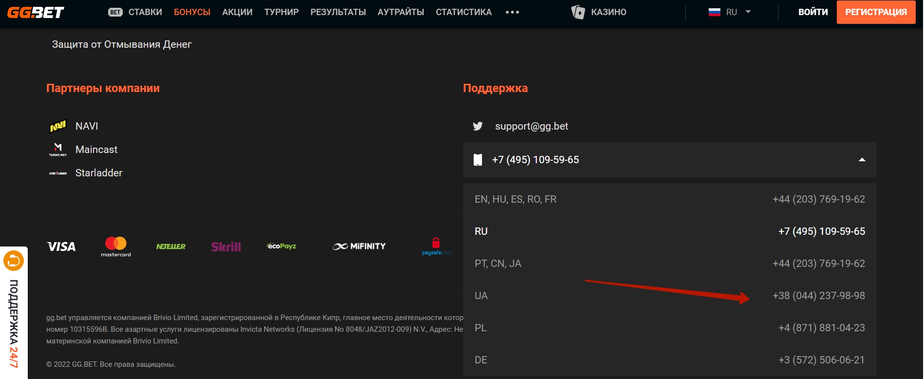
Task: Click the Mastercard payment logo
Action: (116, 246)
